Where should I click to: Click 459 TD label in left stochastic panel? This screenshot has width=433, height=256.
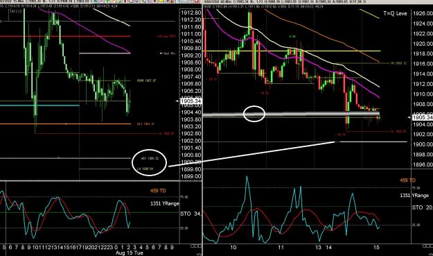(x=158, y=191)
